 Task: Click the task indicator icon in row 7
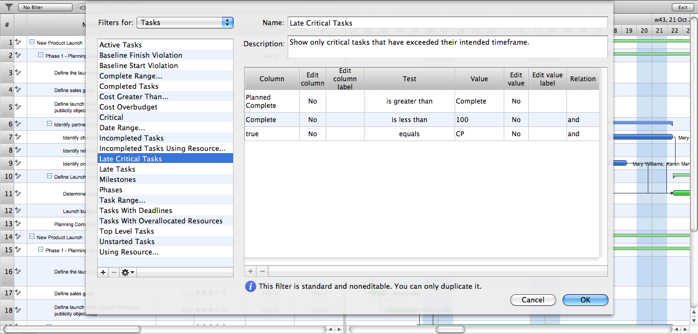[x=18, y=137]
